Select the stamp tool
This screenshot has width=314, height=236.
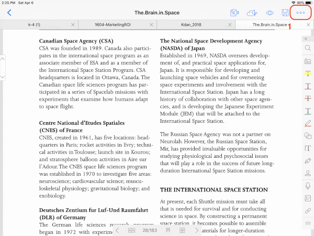[308, 173]
